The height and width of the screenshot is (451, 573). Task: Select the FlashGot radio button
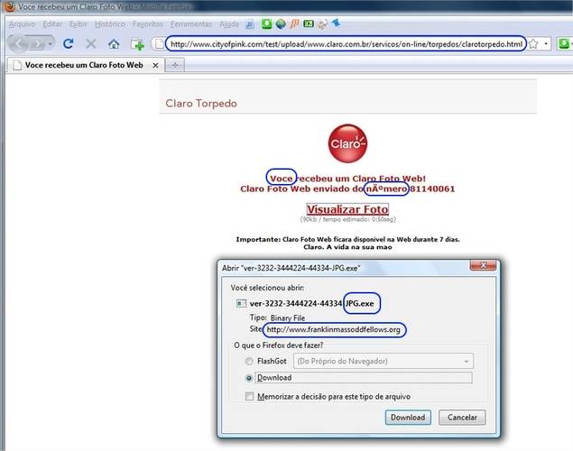point(249,361)
